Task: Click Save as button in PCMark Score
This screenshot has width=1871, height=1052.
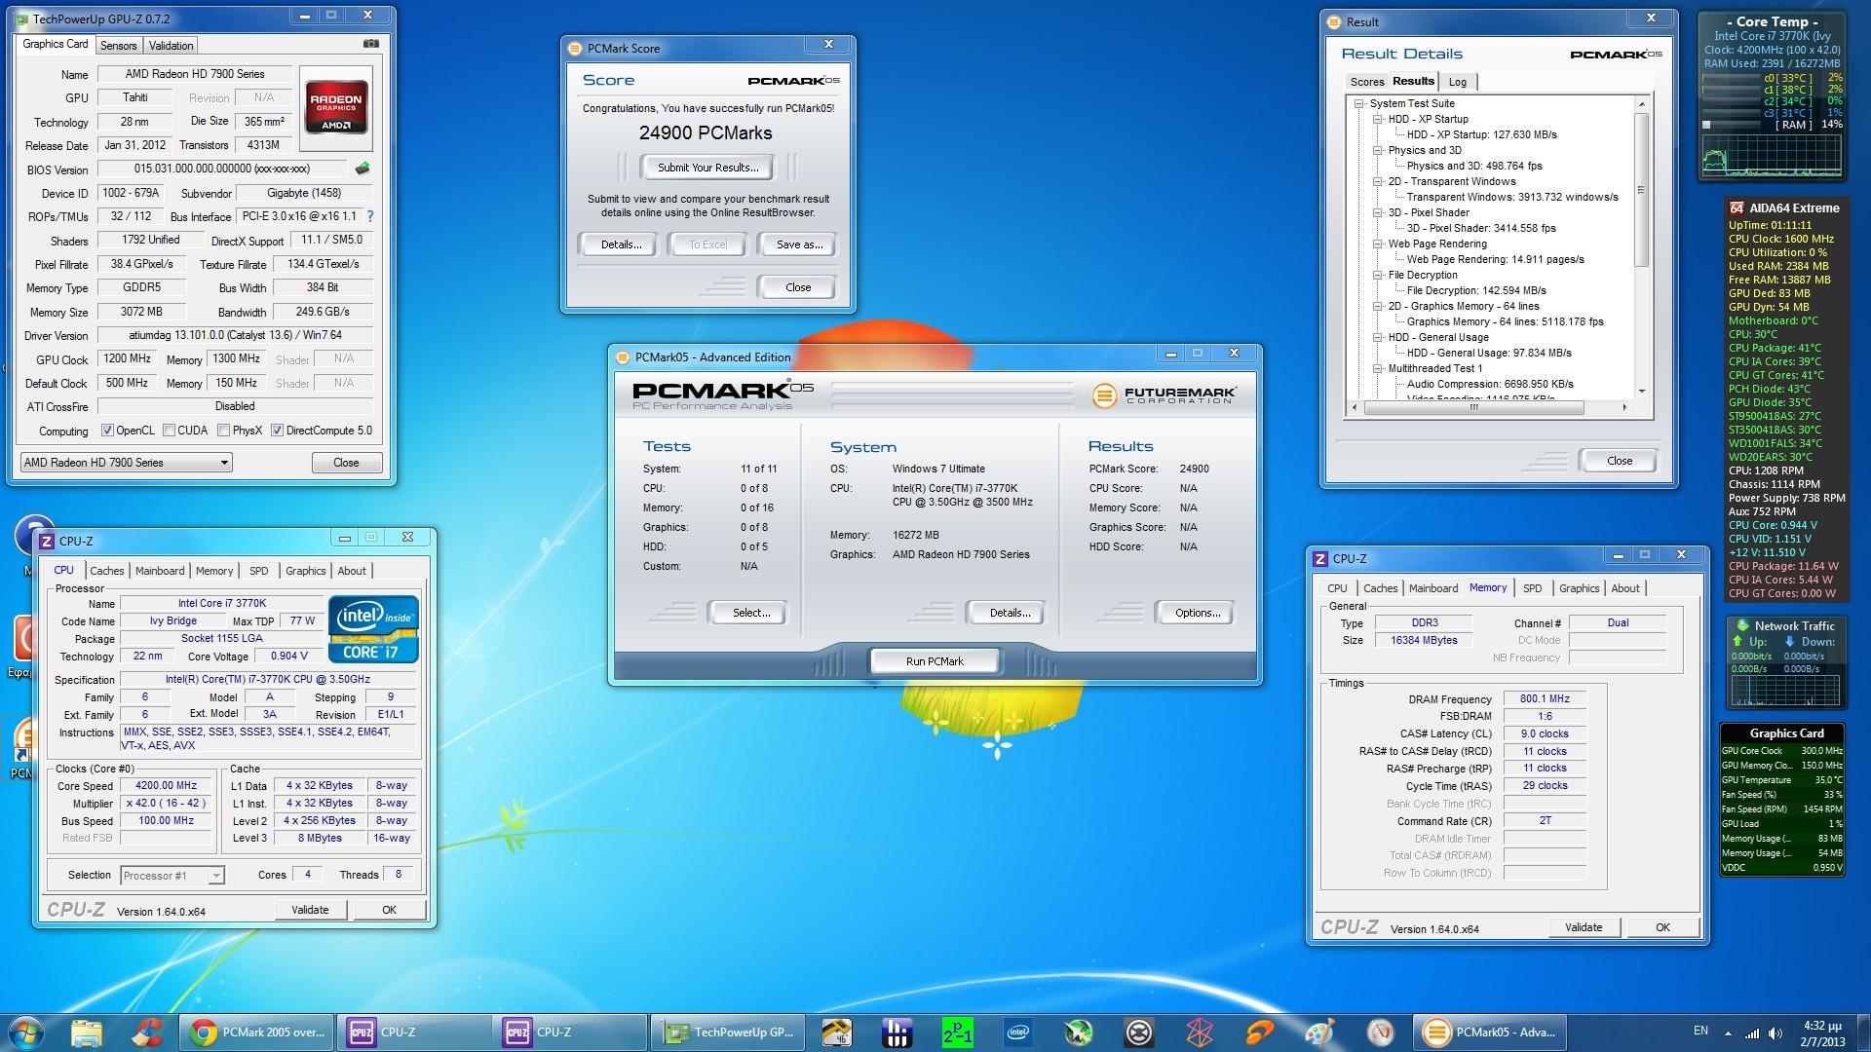Action: [x=799, y=244]
